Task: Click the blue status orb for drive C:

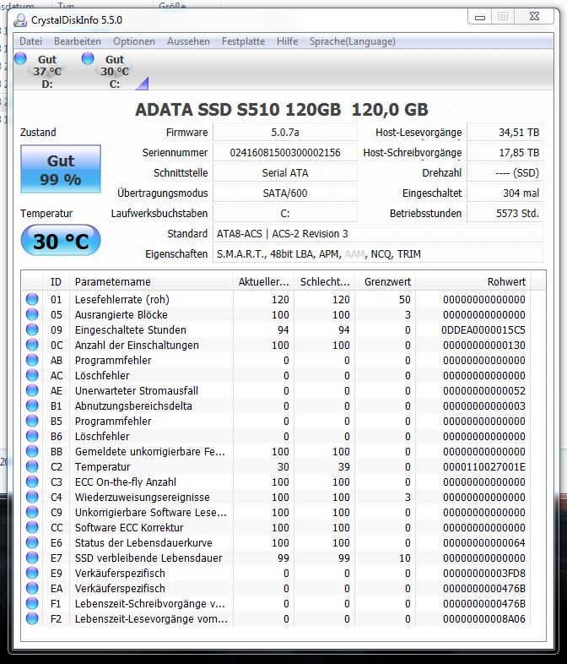Action: [x=88, y=58]
